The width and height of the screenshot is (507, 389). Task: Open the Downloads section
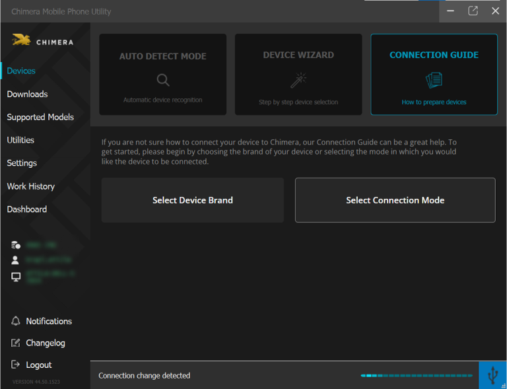click(x=27, y=94)
